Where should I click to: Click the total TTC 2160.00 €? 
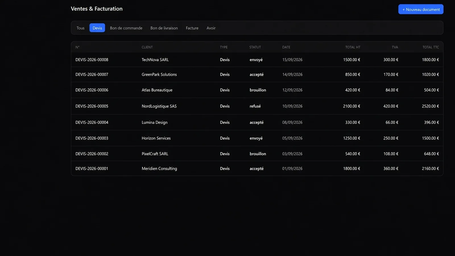[430, 168]
